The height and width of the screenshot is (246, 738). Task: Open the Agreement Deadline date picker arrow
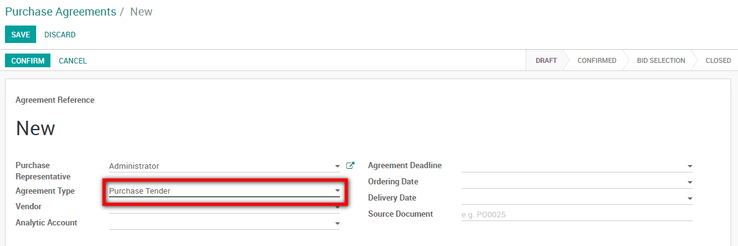click(x=689, y=166)
